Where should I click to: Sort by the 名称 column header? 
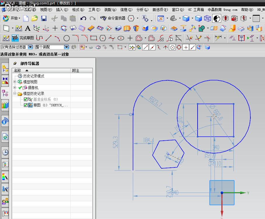tap(41, 70)
